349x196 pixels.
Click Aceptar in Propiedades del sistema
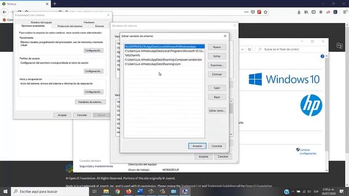[x=62, y=115]
